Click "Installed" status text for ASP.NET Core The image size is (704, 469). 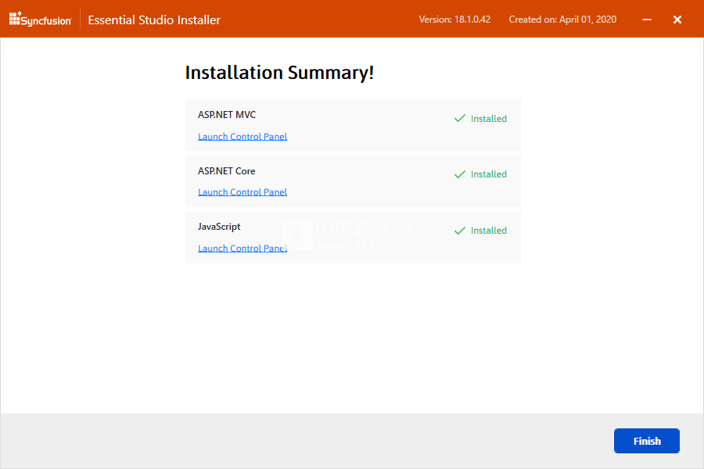[488, 174]
